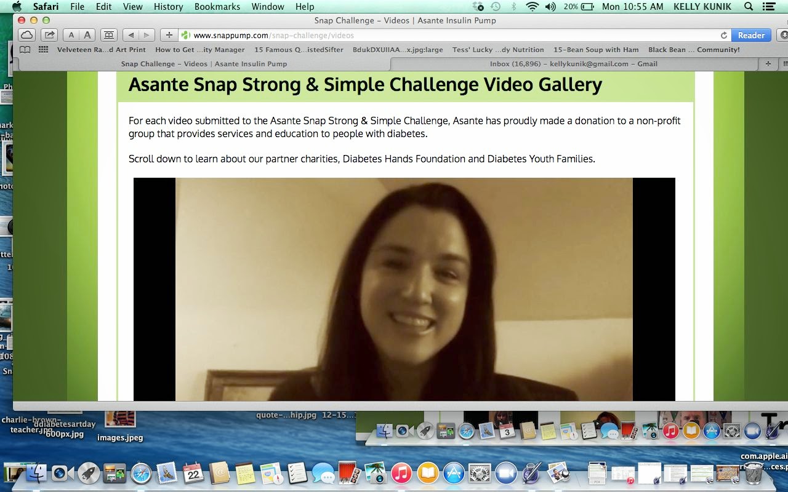Open the 15-Bean Soup with Ham bookmark

tap(596, 50)
